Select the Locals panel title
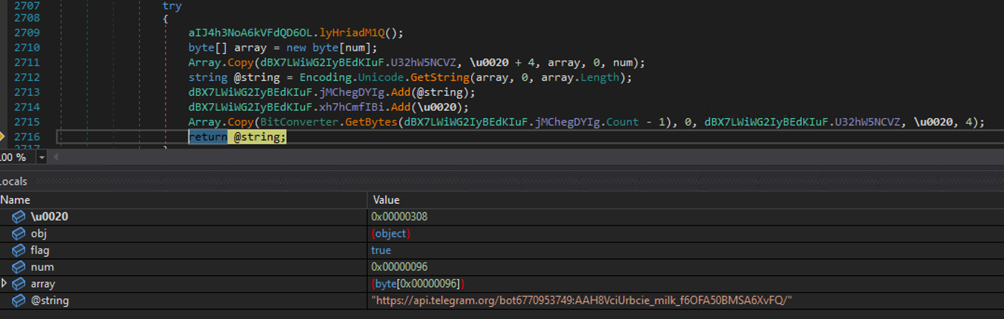The height and width of the screenshot is (319, 1004). point(13,182)
